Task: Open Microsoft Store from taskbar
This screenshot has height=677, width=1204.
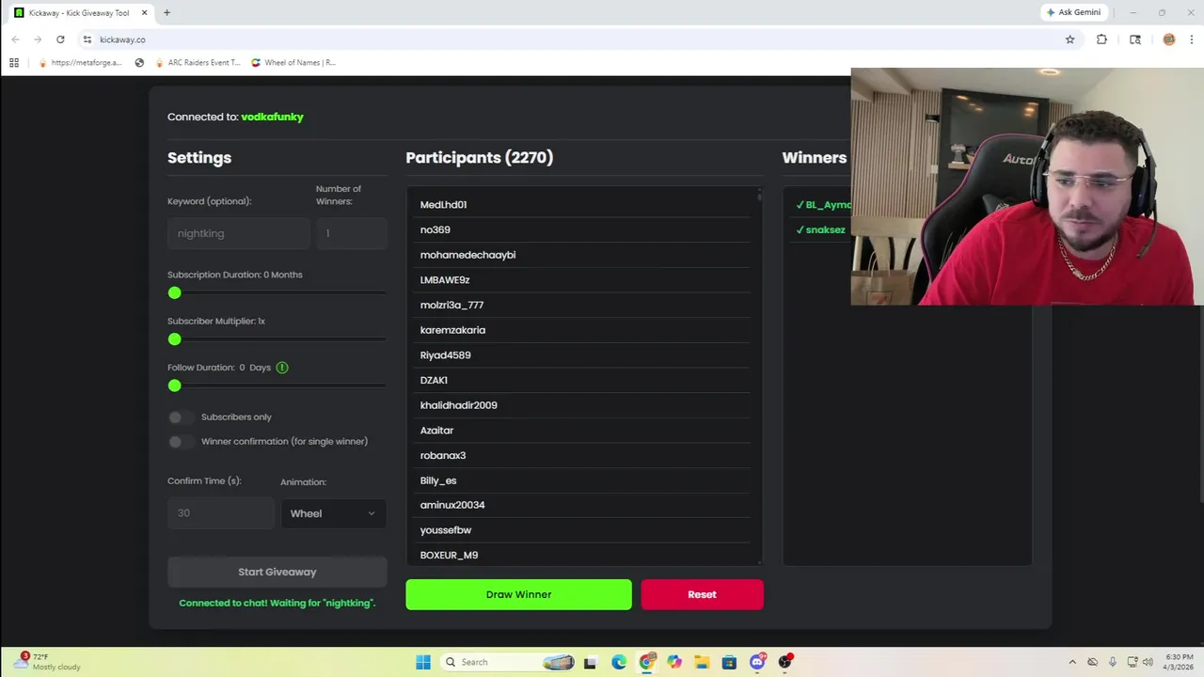Action: (x=729, y=662)
